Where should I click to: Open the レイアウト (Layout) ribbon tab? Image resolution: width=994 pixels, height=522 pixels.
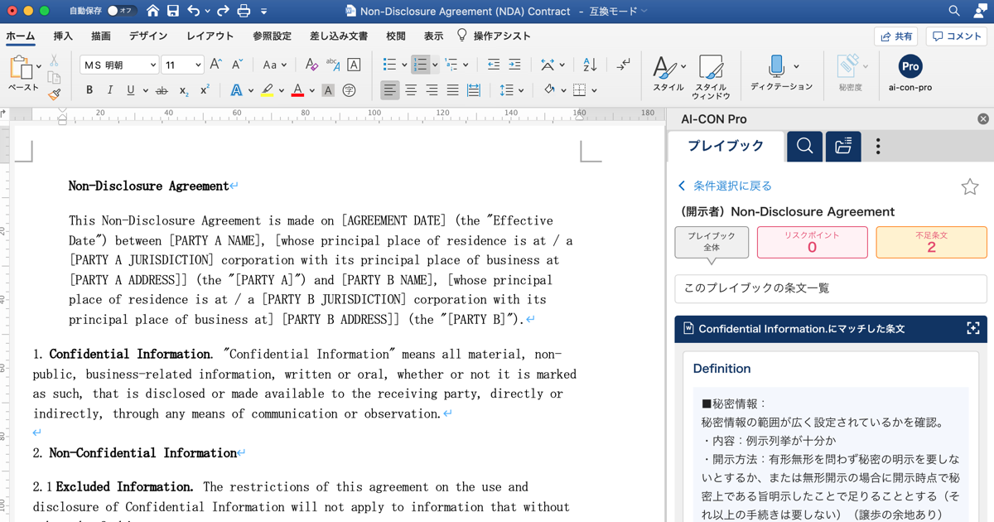tap(210, 36)
